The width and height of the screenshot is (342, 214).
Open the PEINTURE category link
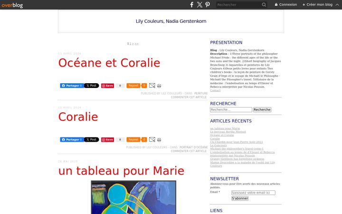click(x=201, y=94)
